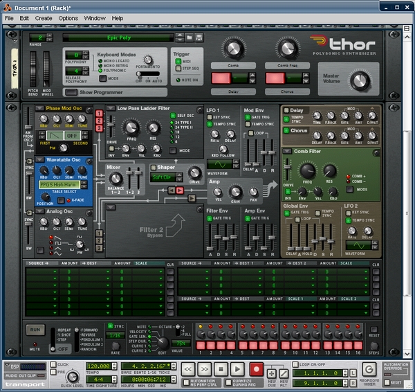
Task: Start playback with the Play button
Action: 237,369
